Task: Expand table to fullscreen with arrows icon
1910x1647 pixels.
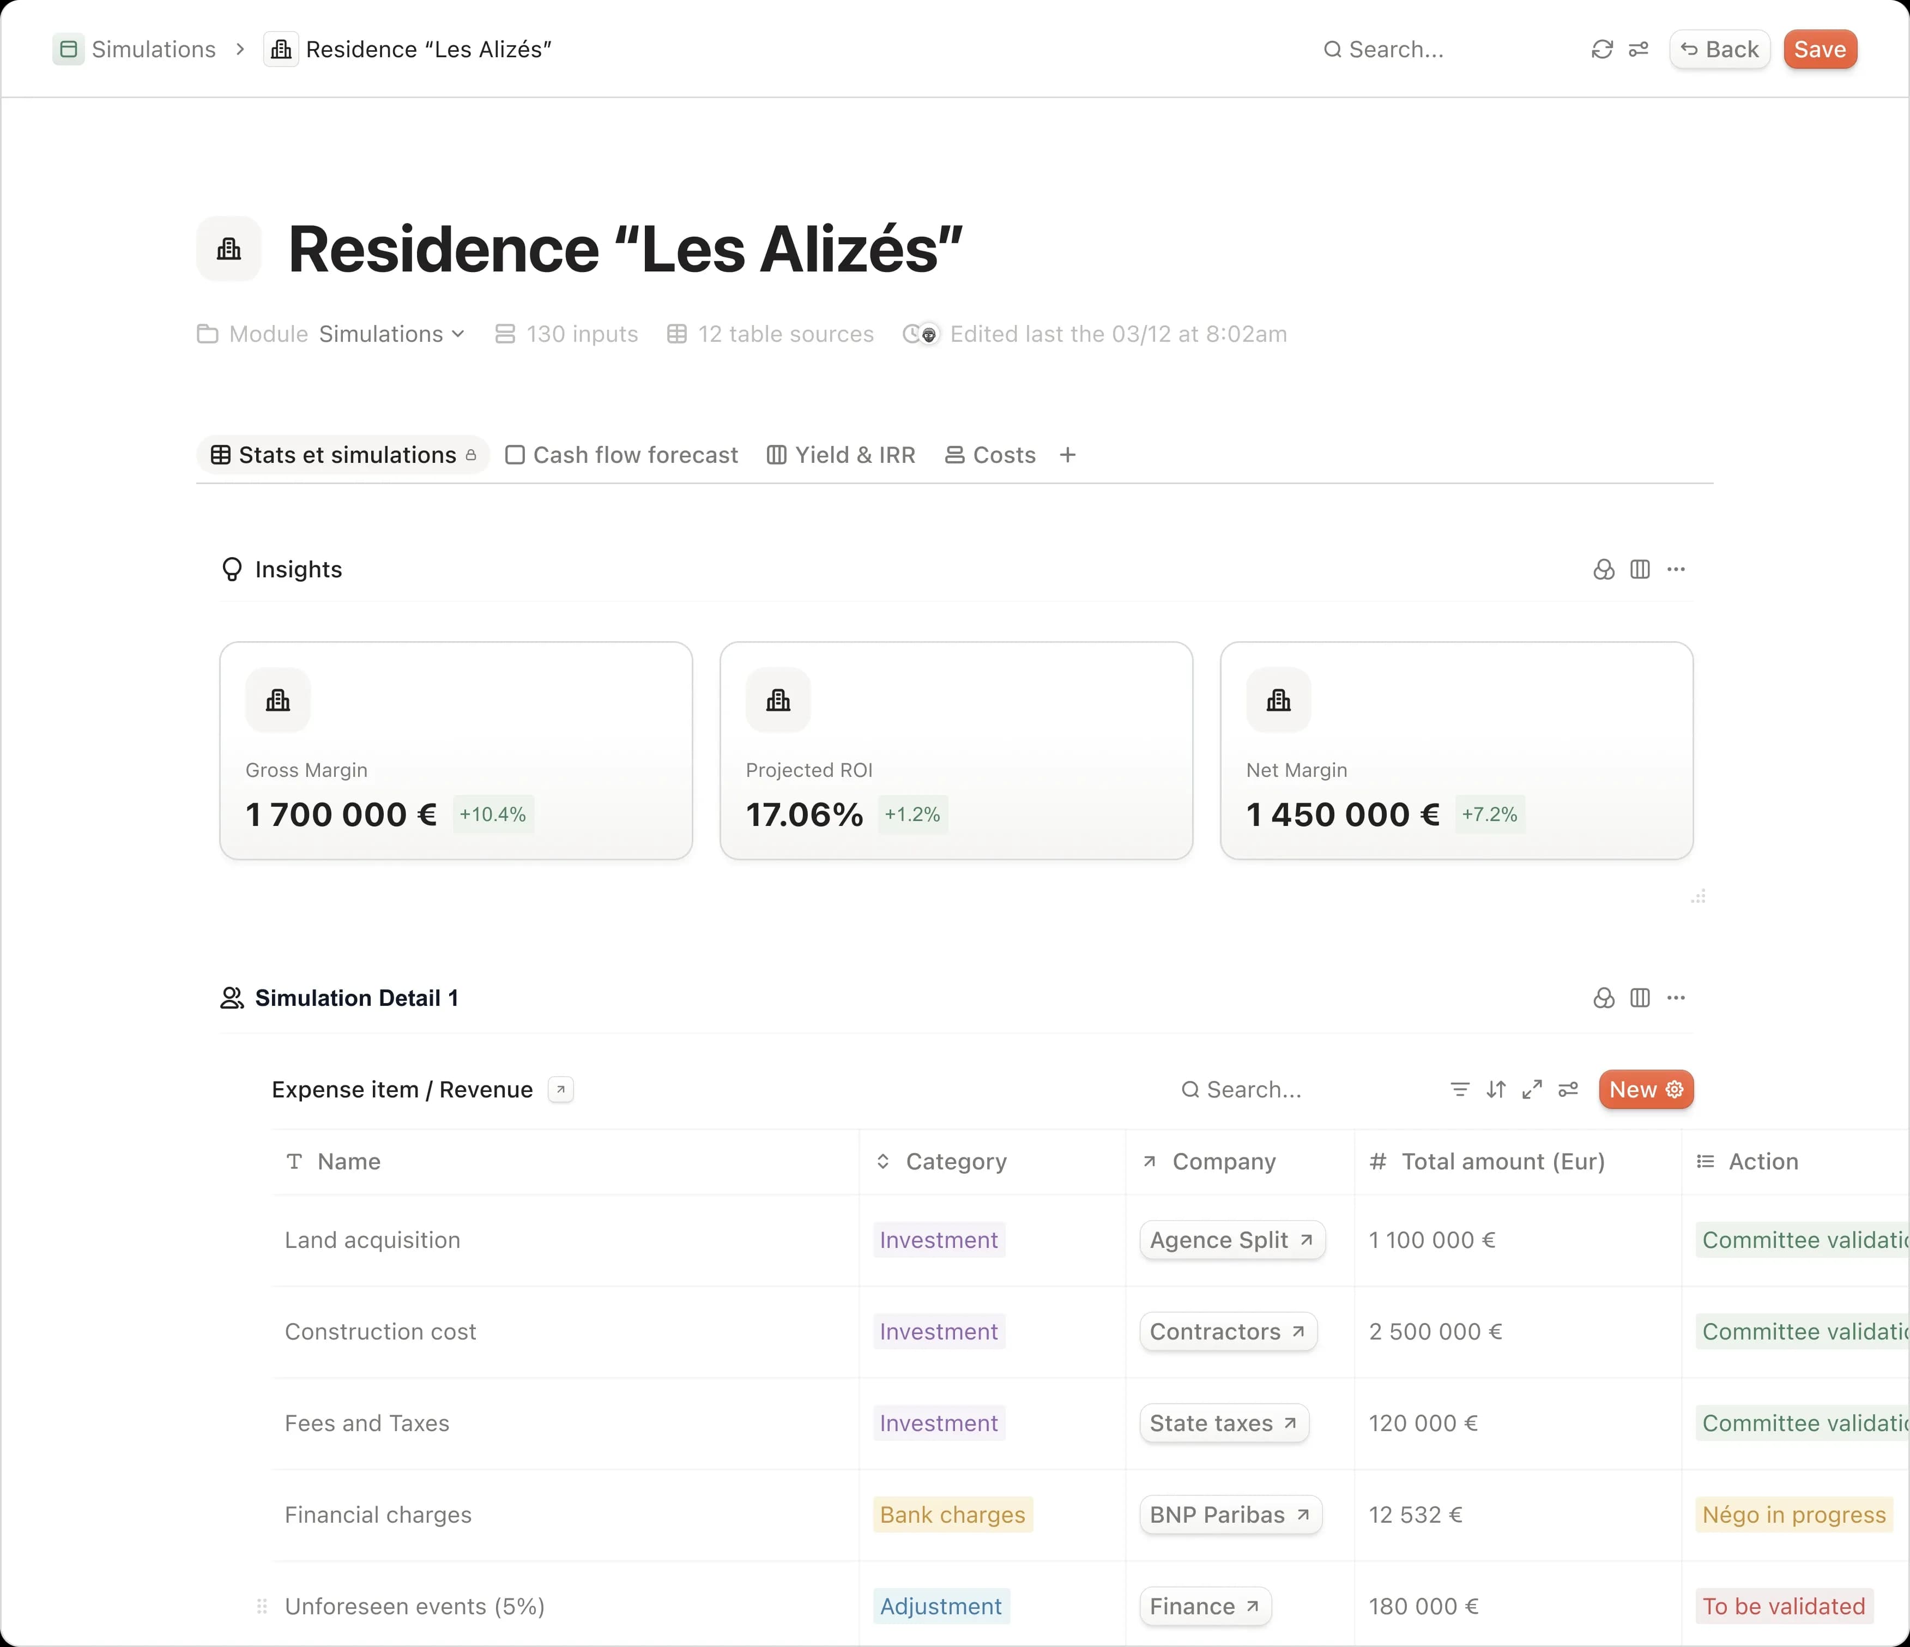Action: point(1532,1089)
